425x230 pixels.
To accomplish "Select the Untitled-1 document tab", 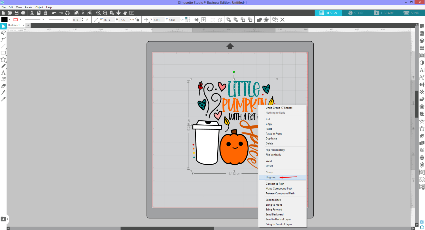I will tap(14, 25).
